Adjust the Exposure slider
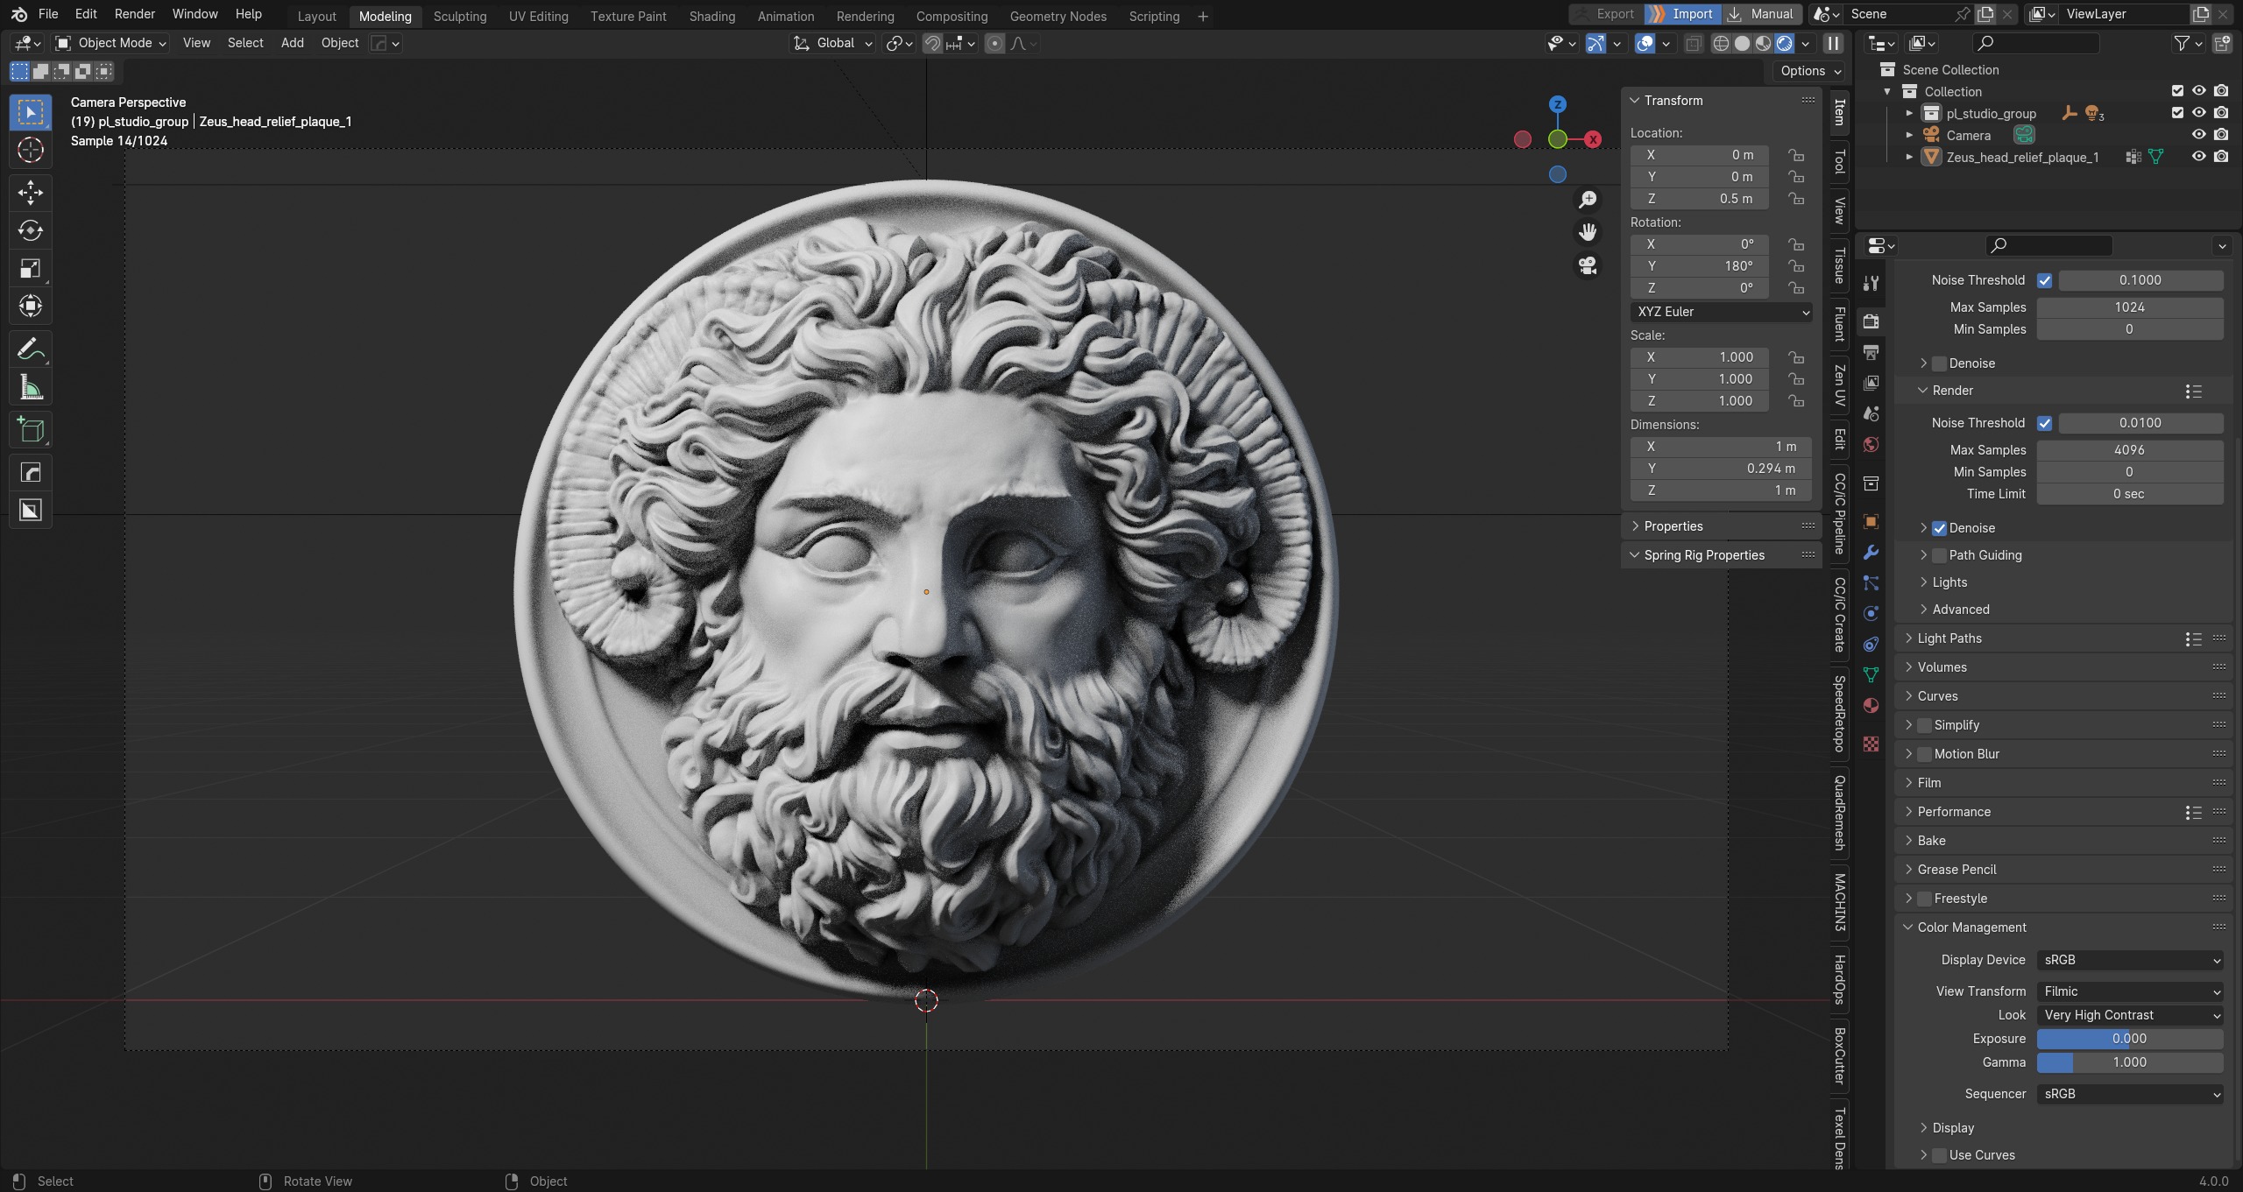This screenshot has width=2243, height=1192. point(2129,1039)
